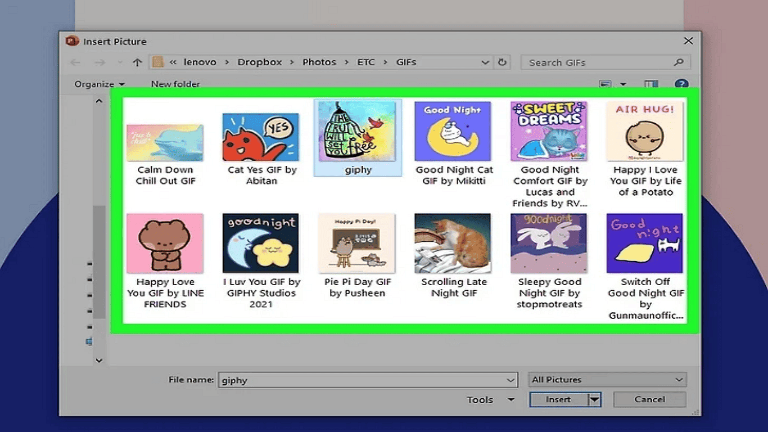The width and height of the screenshot is (768, 432).
Task: Open the Organize dropdown menu
Action: point(100,84)
